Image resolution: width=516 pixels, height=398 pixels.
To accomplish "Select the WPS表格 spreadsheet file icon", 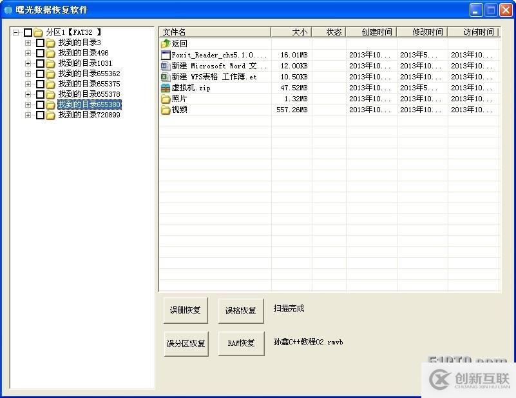I will click(x=166, y=77).
